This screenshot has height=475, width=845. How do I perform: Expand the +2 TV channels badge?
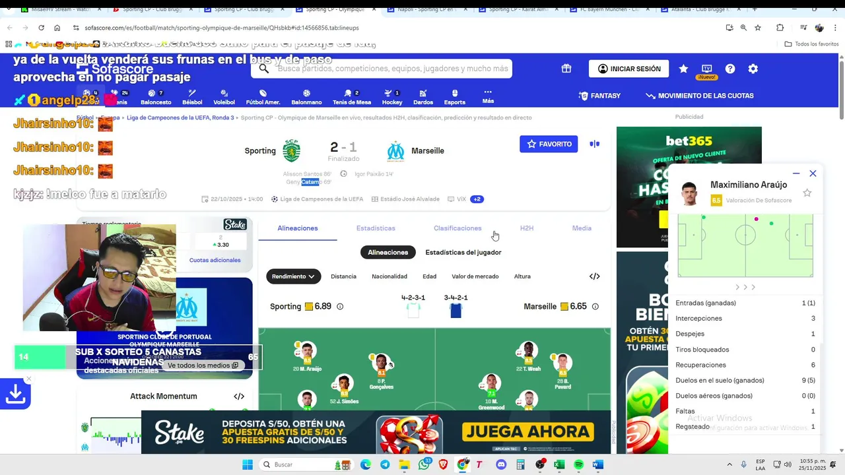[x=477, y=199]
